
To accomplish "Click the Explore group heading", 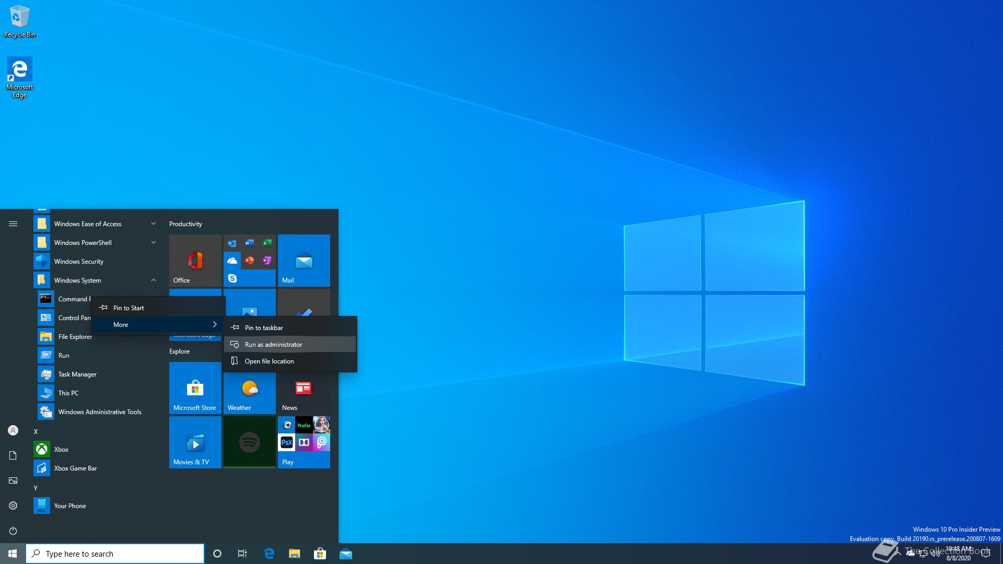I will (179, 351).
